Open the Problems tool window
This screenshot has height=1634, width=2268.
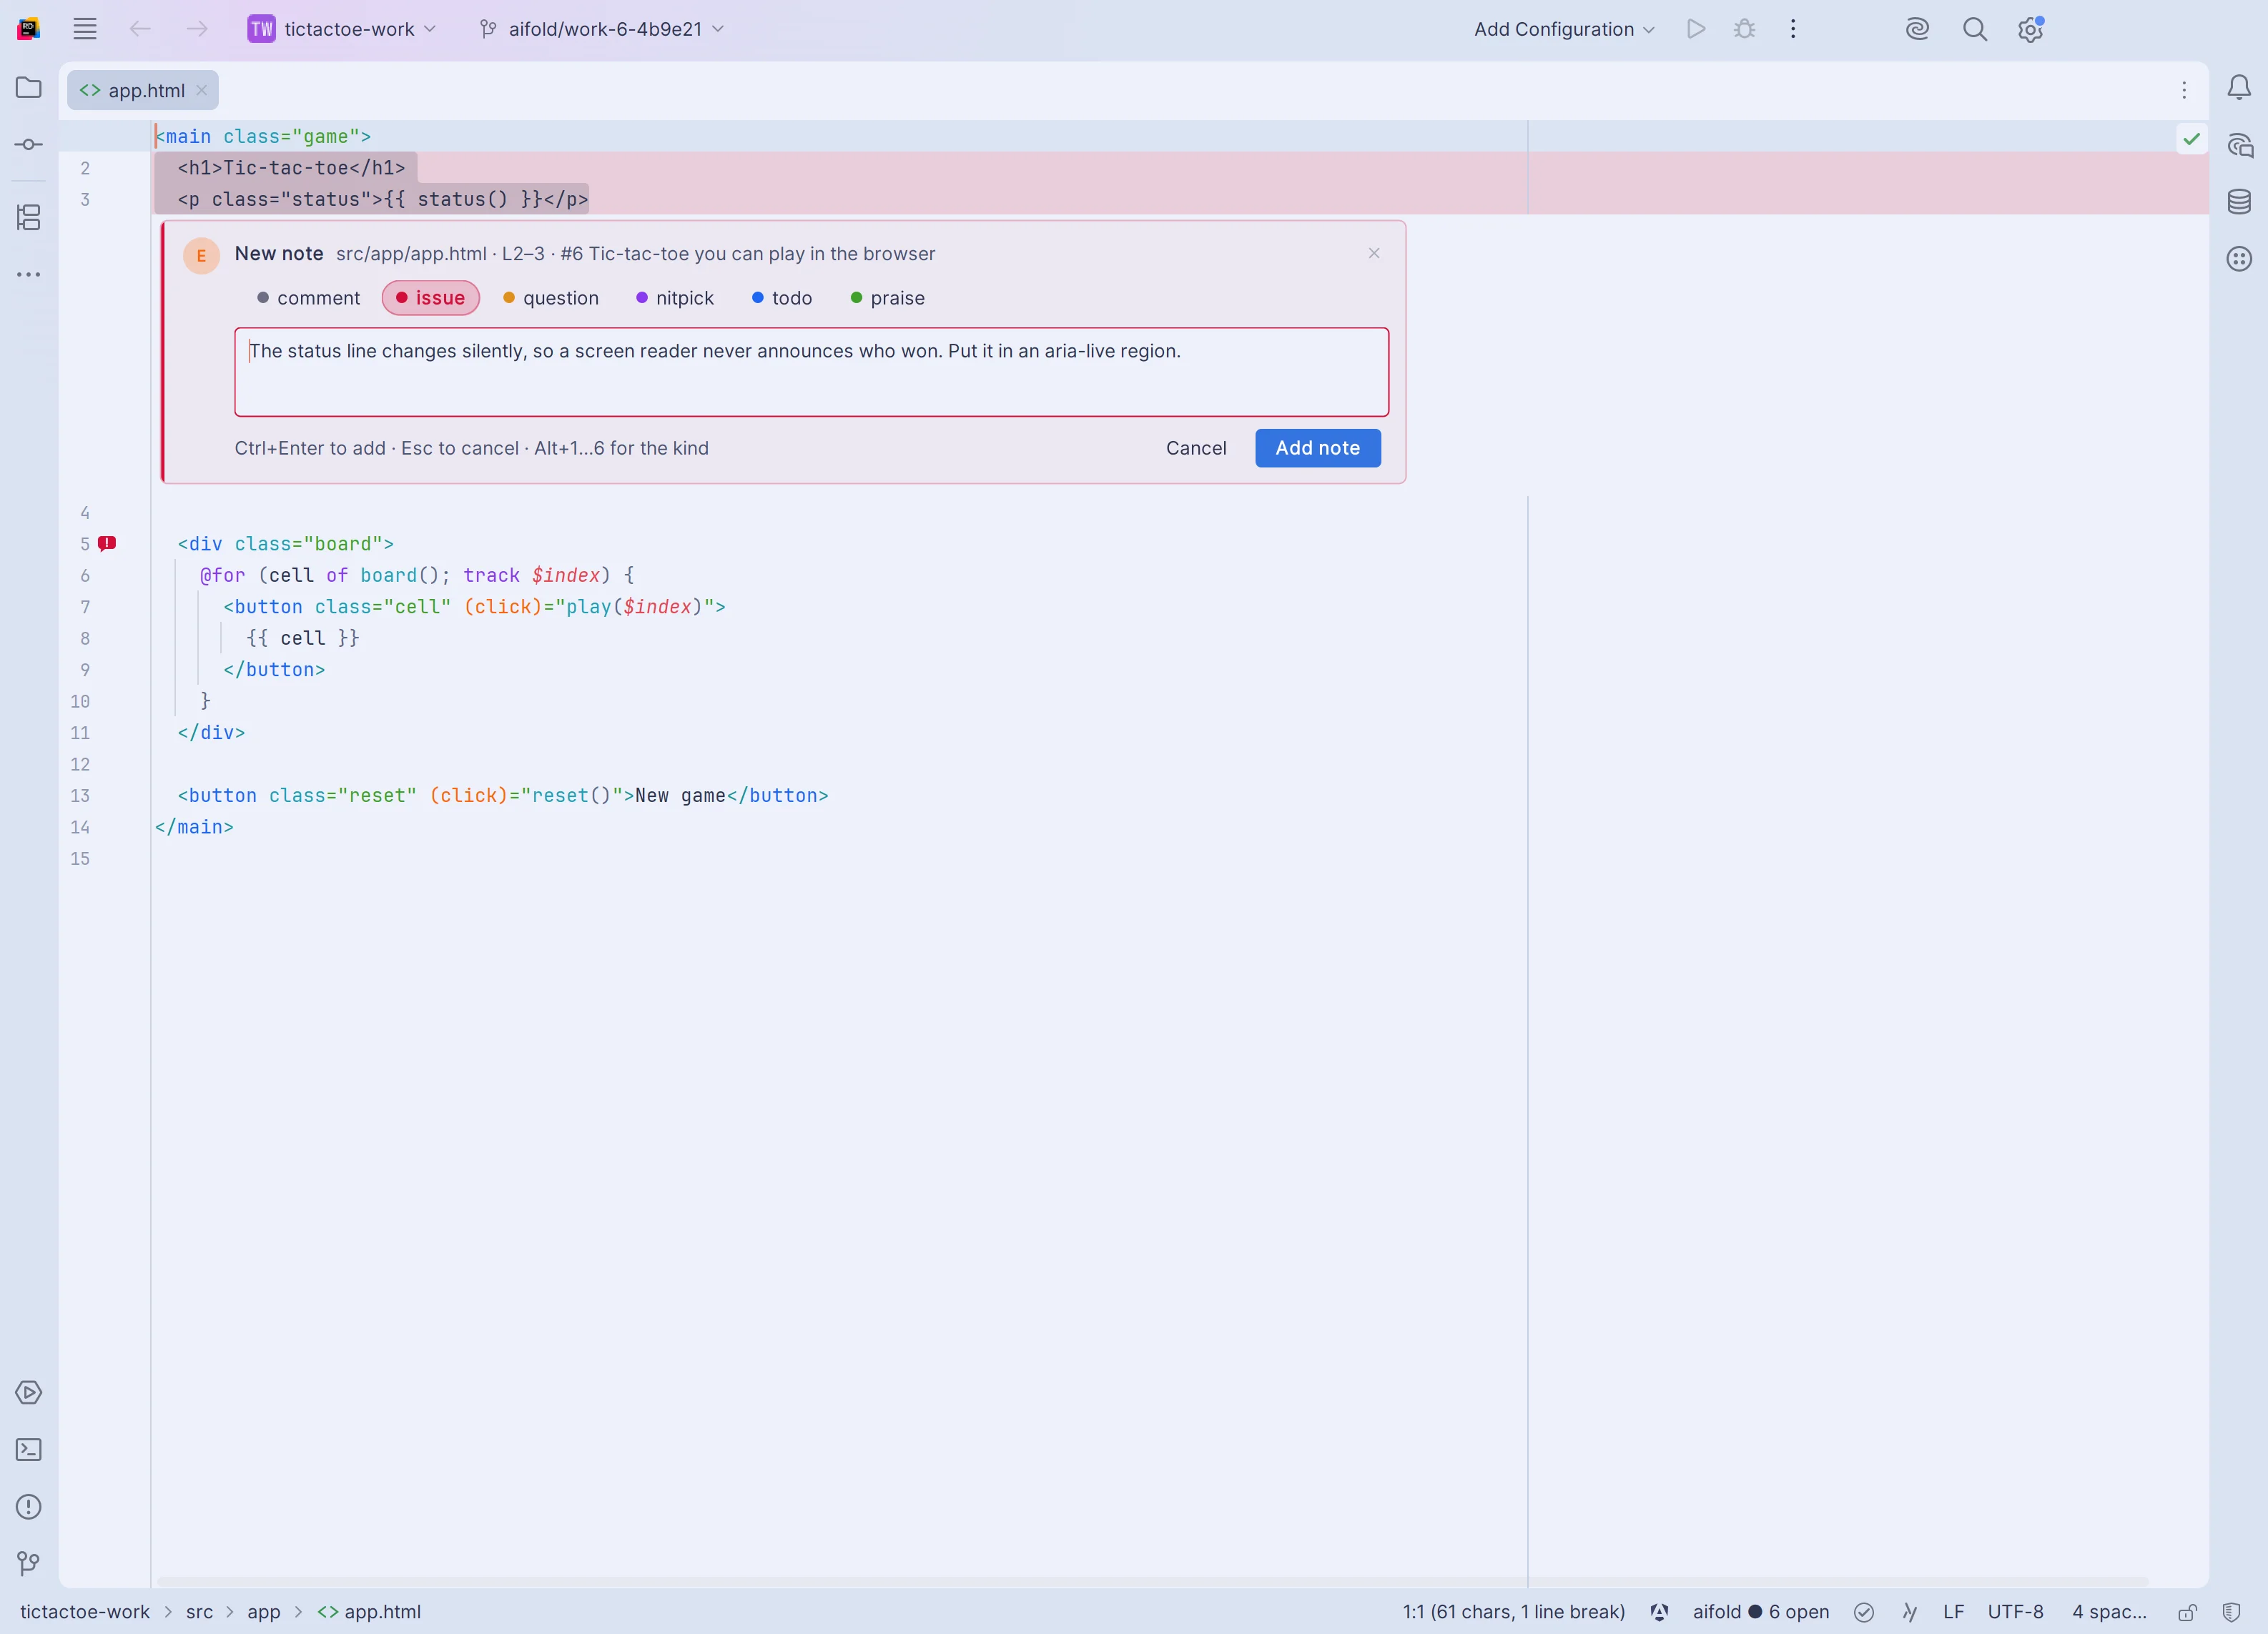[29, 1506]
